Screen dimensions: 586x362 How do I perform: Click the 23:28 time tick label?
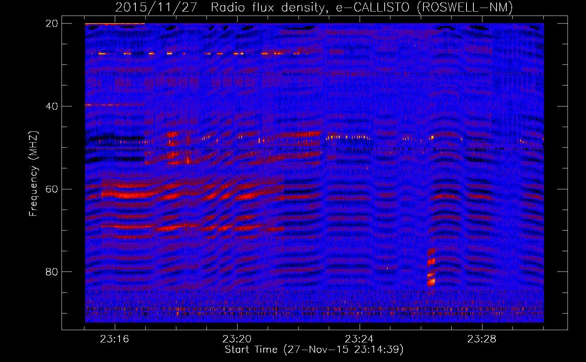(482, 339)
